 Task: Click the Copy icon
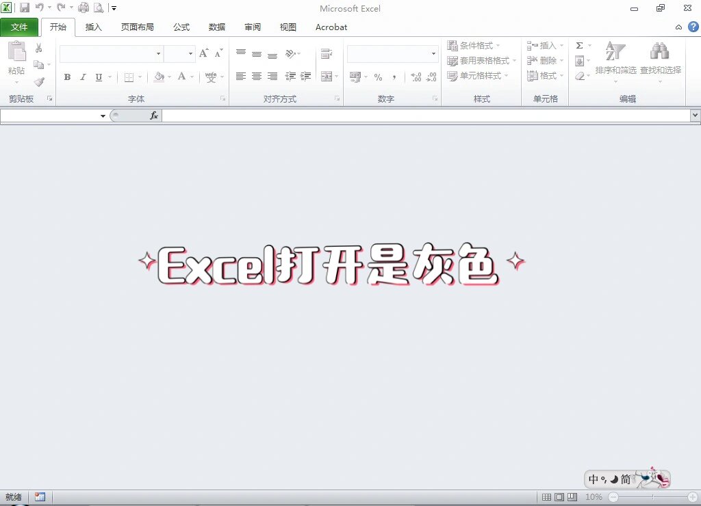click(x=39, y=65)
